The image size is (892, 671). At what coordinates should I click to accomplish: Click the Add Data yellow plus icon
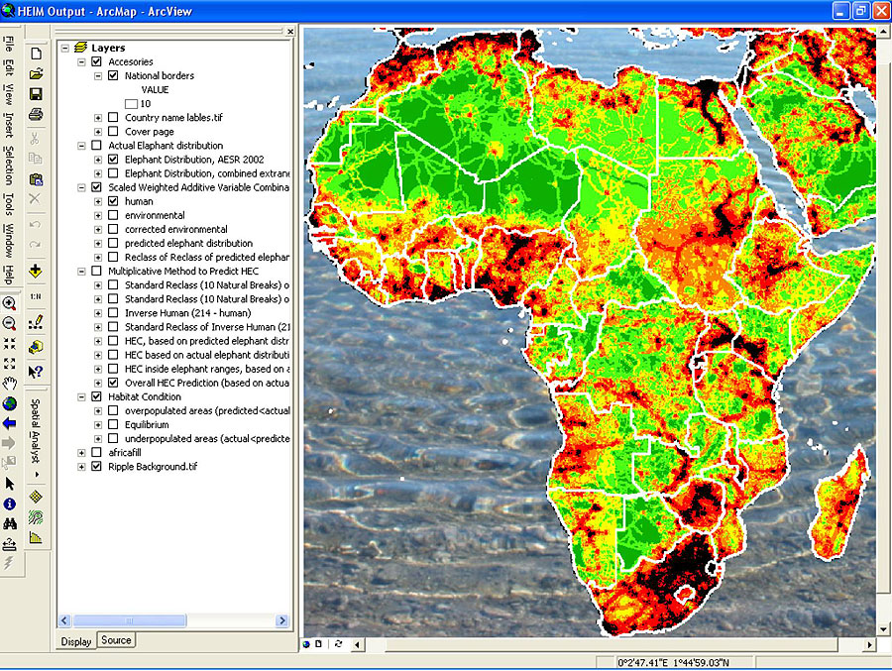(36, 271)
